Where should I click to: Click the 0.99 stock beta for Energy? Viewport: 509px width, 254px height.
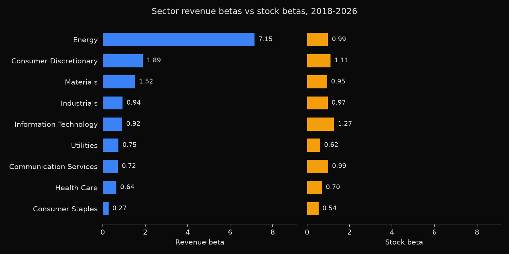[x=339, y=39]
